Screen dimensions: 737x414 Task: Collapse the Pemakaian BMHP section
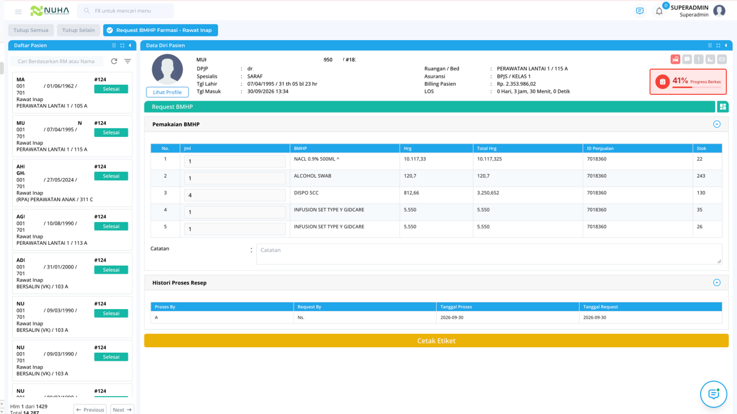click(x=717, y=124)
